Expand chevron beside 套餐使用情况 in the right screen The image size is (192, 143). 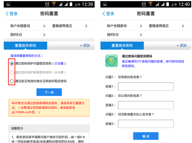[x=183, y=26]
